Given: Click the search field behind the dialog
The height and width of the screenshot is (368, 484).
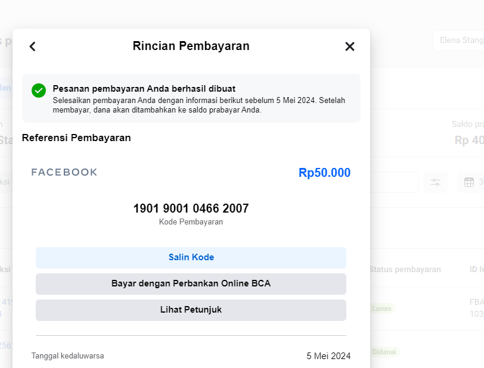Looking at the screenshot, I should click(x=394, y=182).
